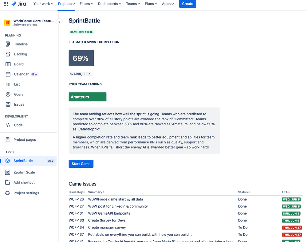
Task: Click the Board icon in sidebar
Action: click(x=8, y=64)
